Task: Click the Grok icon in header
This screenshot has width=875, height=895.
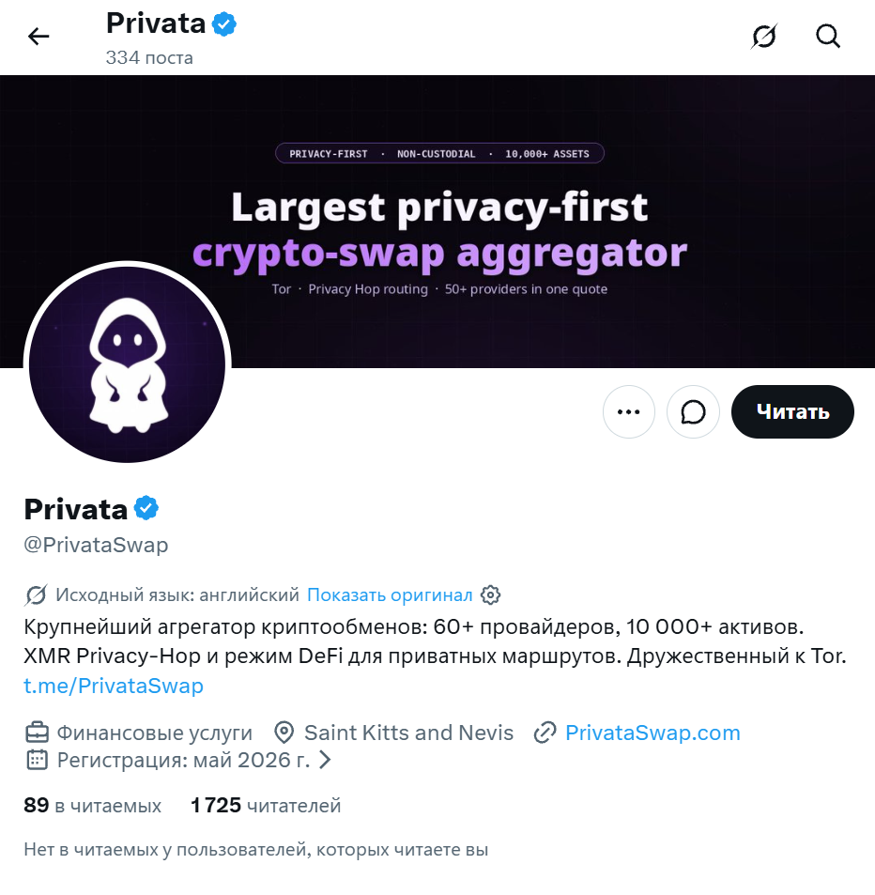Action: 763,37
